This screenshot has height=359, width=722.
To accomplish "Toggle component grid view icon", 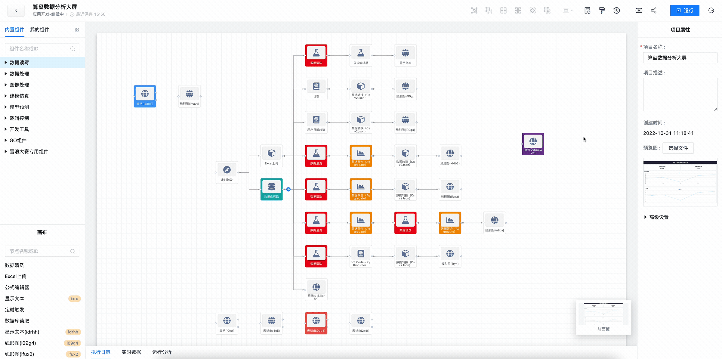I will [x=77, y=30].
